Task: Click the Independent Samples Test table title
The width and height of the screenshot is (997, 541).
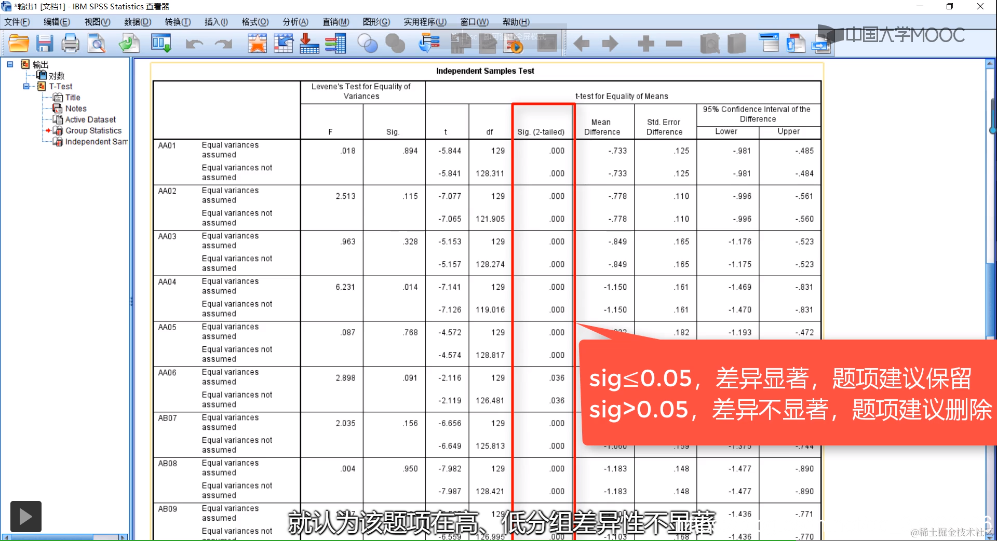Action: point(485,71)
